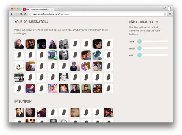Open London member man in purple sweater
182x135 pixels.
coord(42,112)
